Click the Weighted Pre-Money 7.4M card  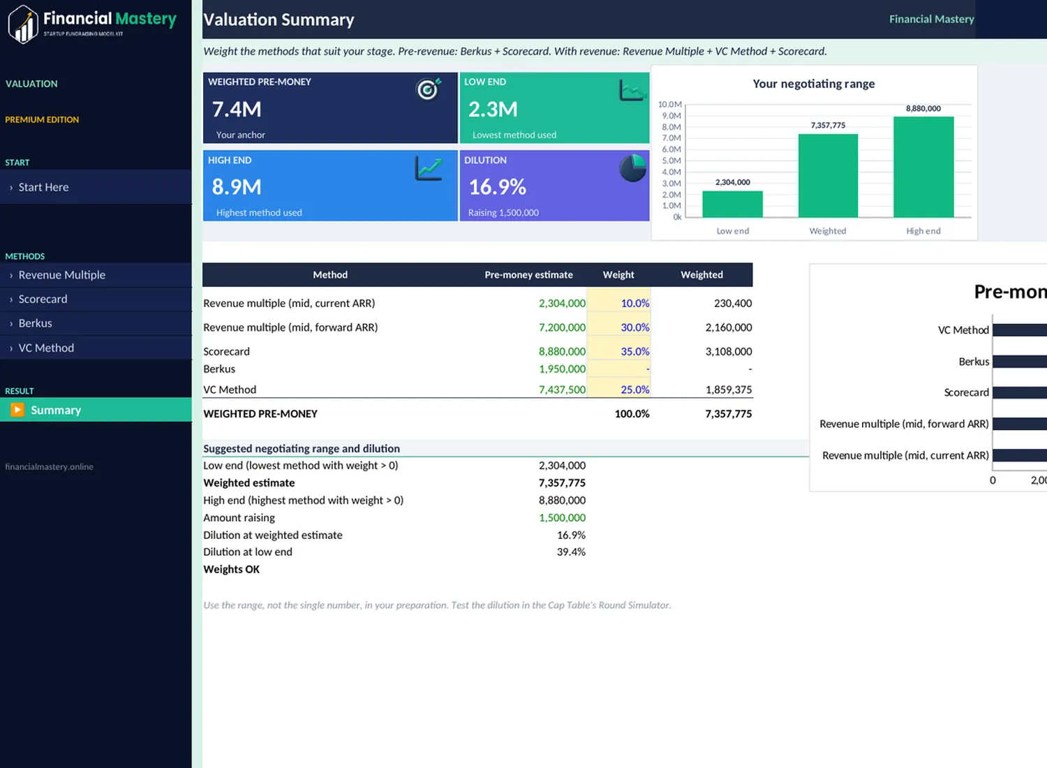pos(330,108)
